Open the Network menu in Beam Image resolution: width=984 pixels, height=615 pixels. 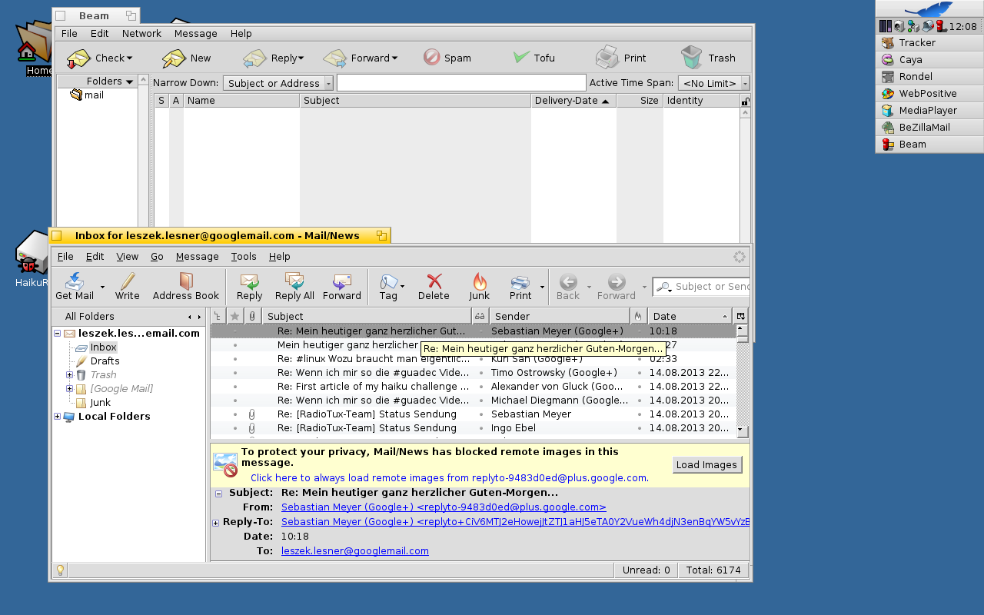pyautogui.click(x=141, y=34)
